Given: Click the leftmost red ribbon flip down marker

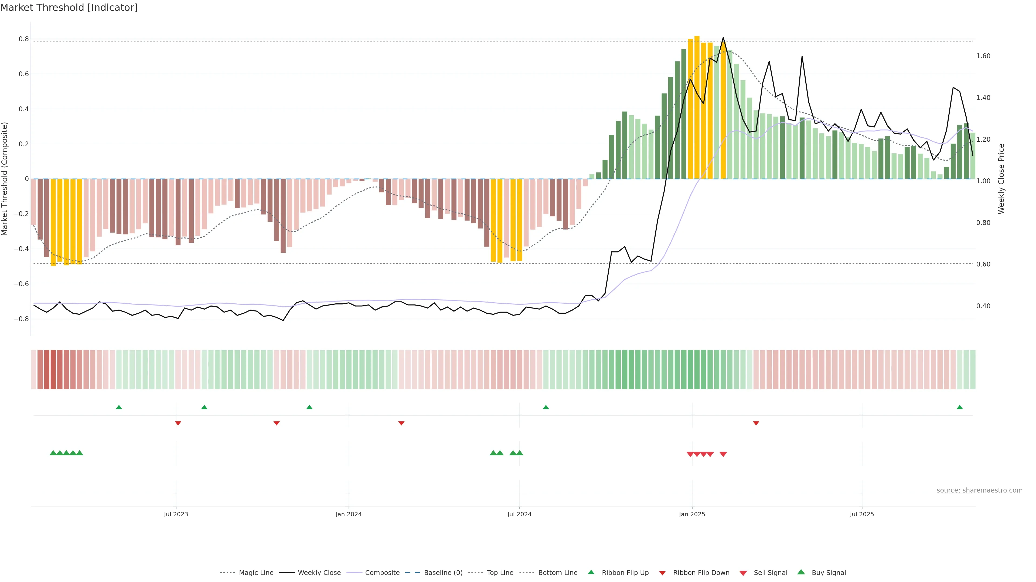Looking at the screenshot, I should pos(178,423).
